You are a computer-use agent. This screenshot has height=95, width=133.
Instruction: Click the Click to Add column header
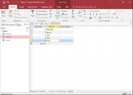coord(66,27)
